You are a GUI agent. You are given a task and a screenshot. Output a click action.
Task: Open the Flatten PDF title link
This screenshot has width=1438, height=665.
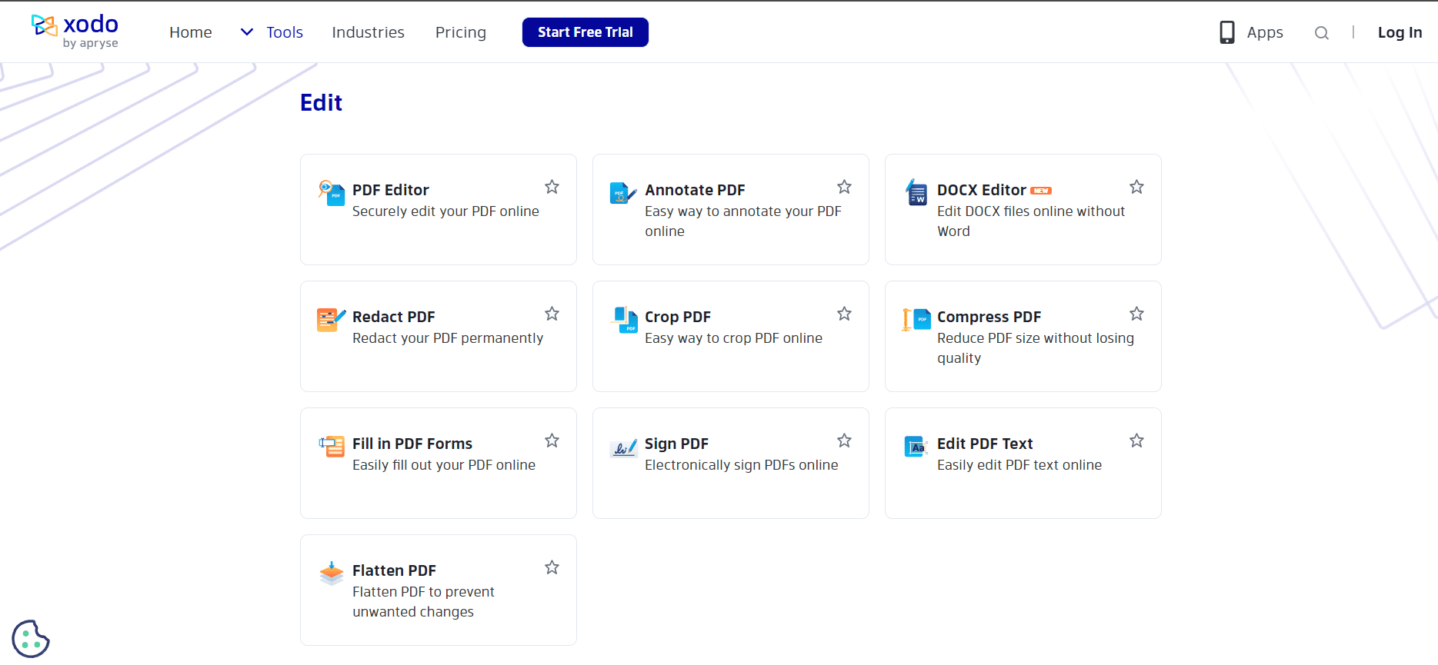(x=394, y=570)
